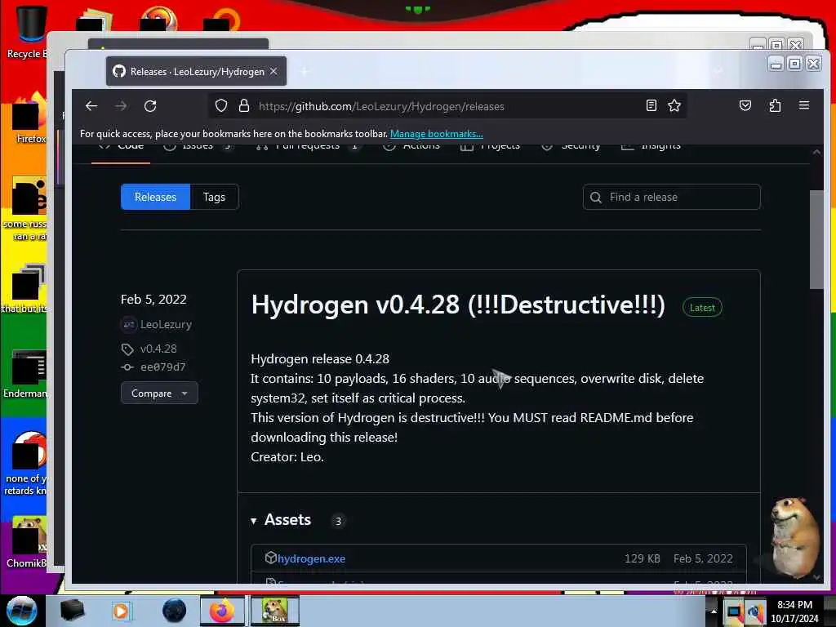The width and height of the screenshot is (836, 627).
Task: Click the monitor icon in system tray
Action: 734,611
